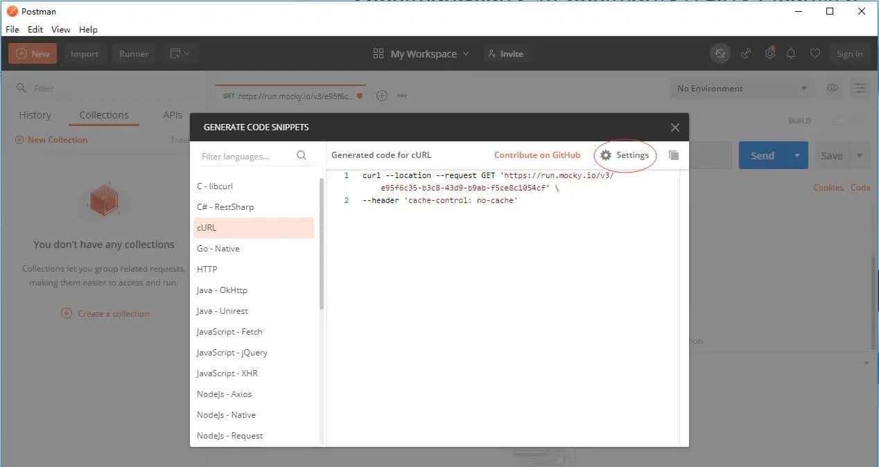Image resolution: width=879 pixels, height=467 pixels.
Task: Select NodeJs - Request language
Action: 254,436
